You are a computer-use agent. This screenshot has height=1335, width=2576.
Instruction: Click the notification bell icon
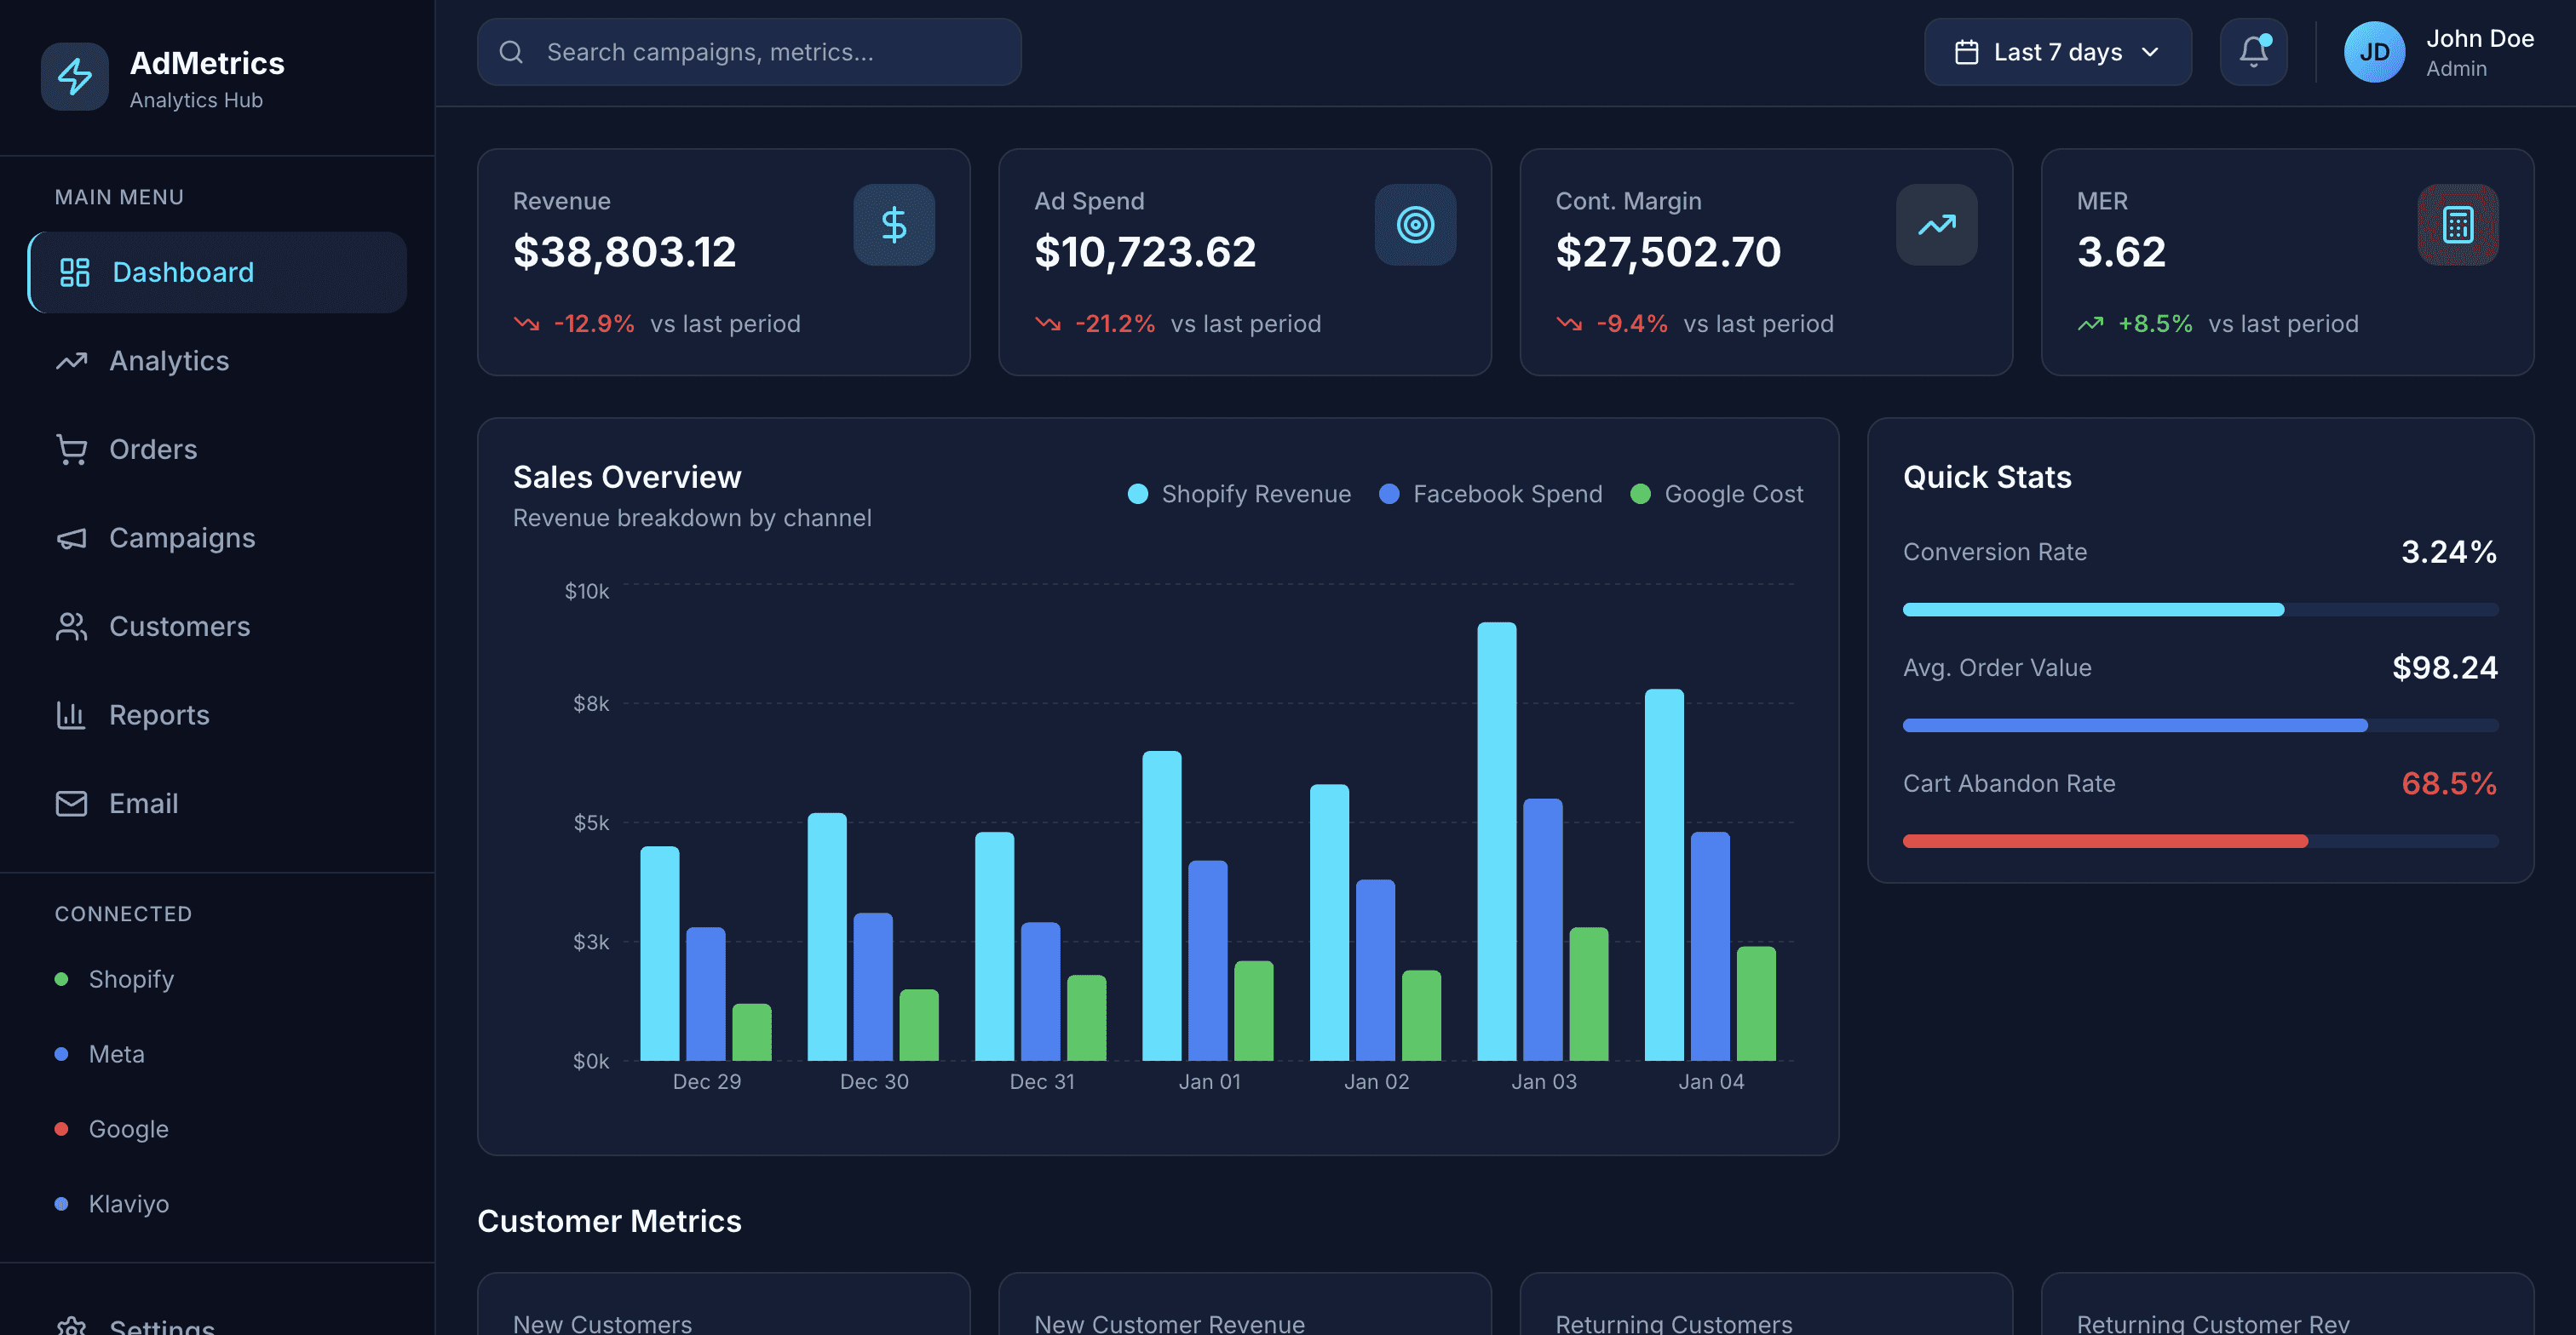2253,52
